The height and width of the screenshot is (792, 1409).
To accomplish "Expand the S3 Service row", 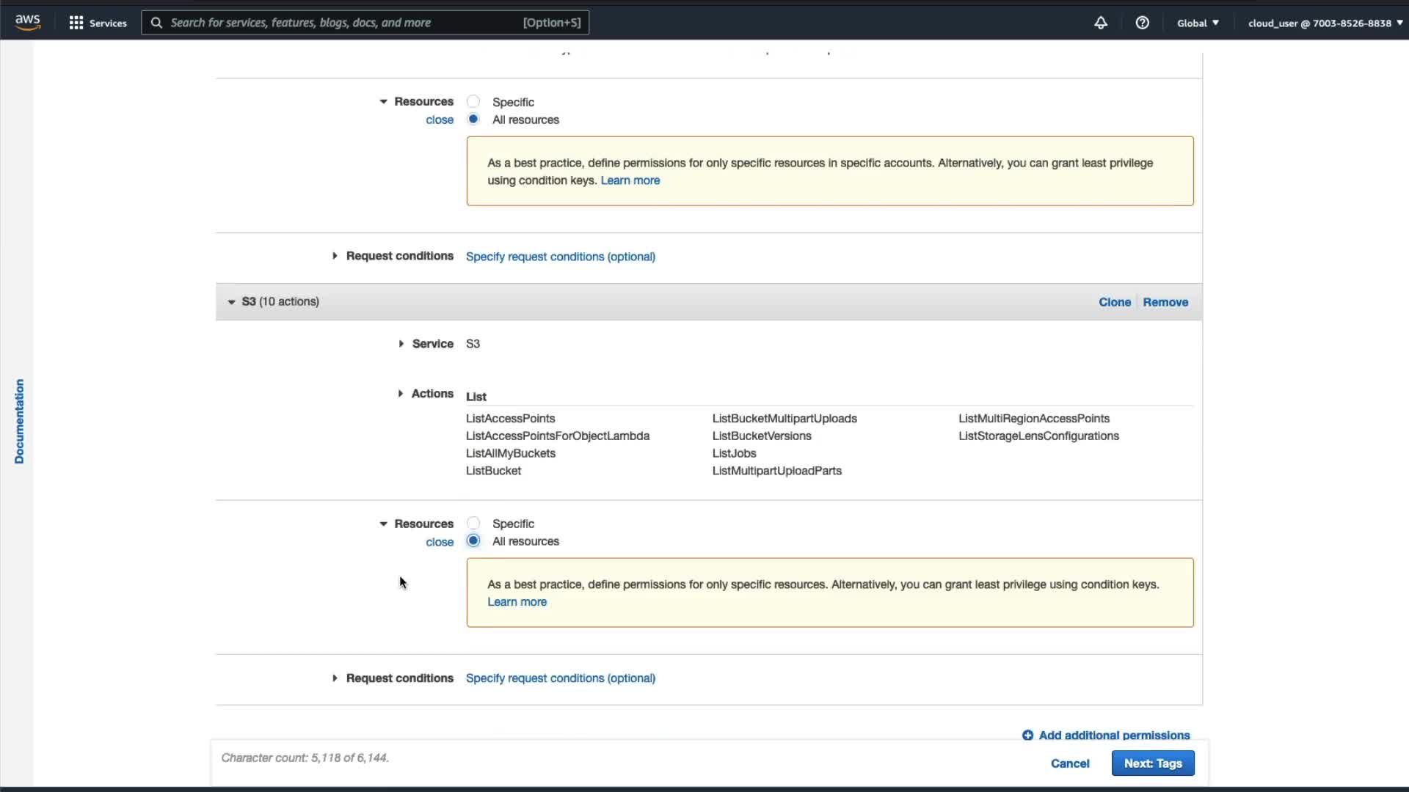I will [x=401, y=343].
